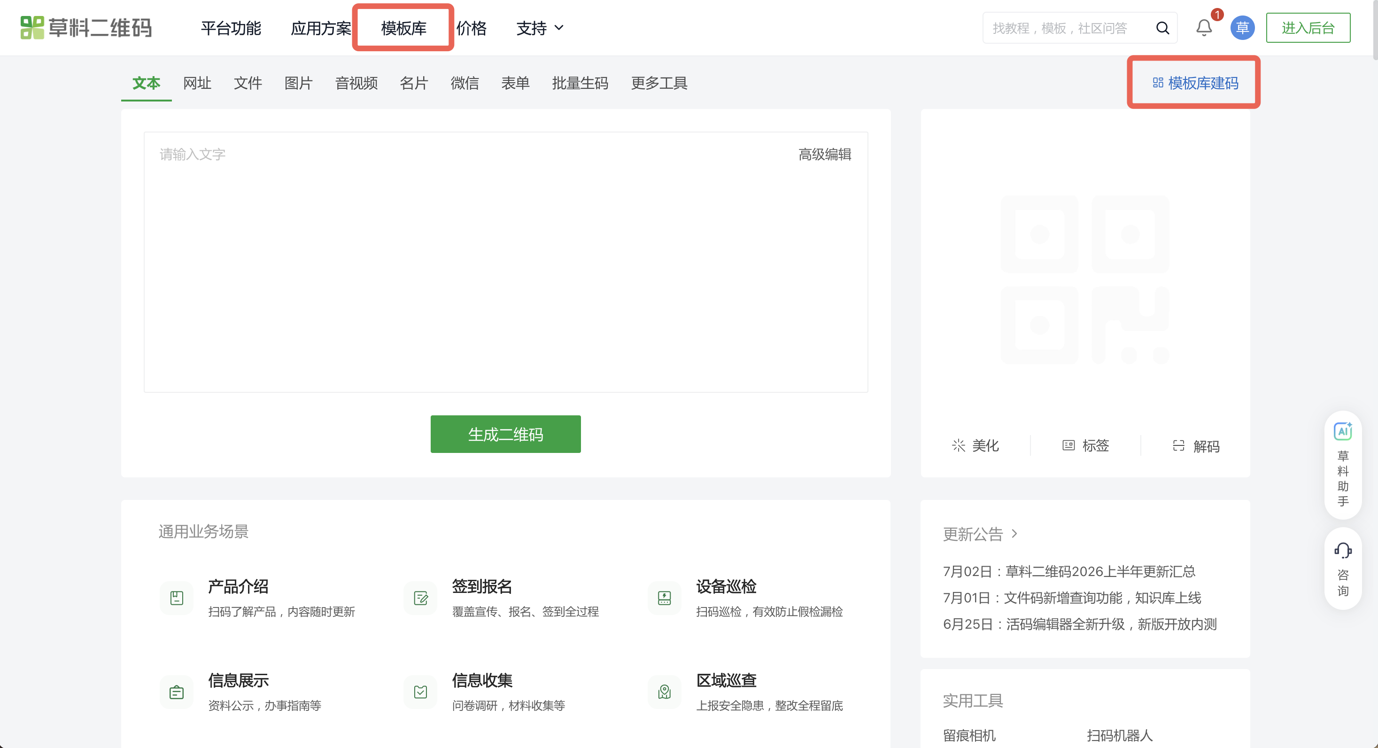1378x748 pixels.
Task: Click the 产品介绍 title
Action: (238, 586)
